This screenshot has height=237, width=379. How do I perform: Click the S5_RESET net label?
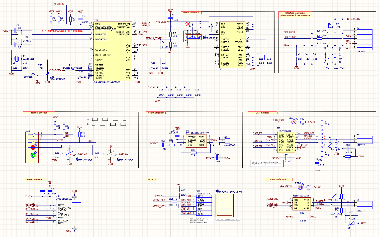(x=59, y=4)
